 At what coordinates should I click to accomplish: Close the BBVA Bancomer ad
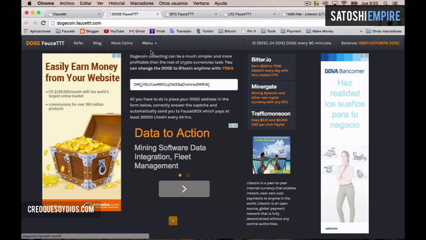pyautogui.click(x=366, y=56)
